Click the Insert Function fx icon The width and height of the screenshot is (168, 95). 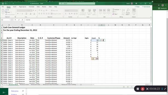coord(22,20)
